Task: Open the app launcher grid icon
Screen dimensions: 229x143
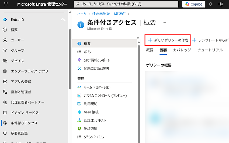Action: [6, 4]
